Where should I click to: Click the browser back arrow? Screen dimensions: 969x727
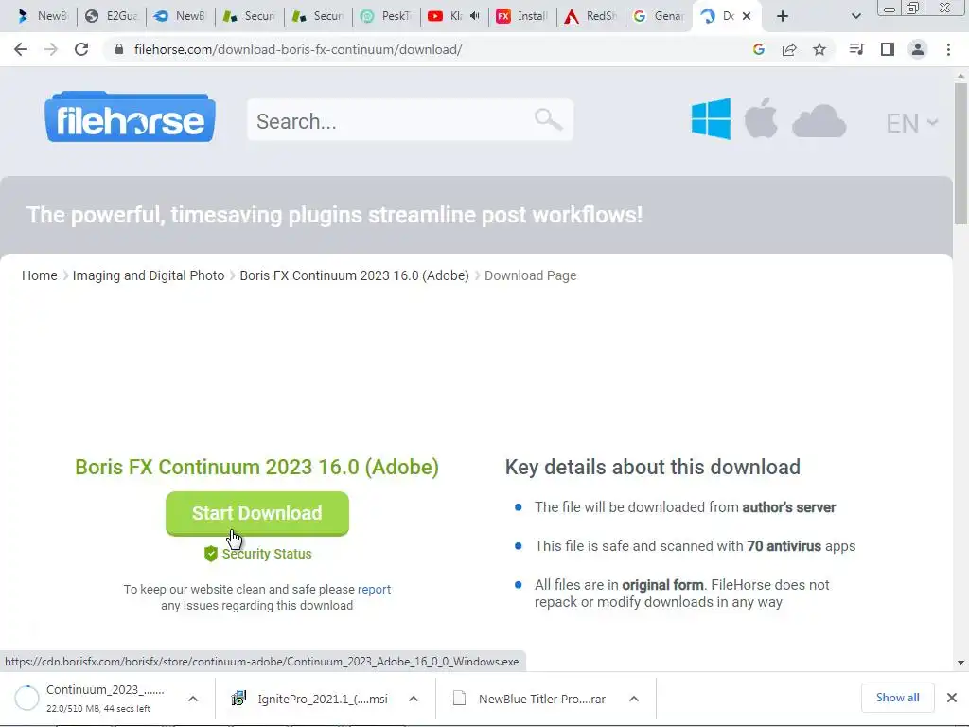[x=21, y=49]
